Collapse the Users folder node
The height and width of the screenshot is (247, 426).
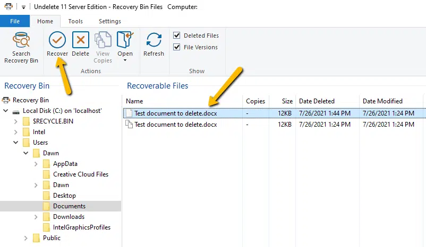click(x=15, y=143)
